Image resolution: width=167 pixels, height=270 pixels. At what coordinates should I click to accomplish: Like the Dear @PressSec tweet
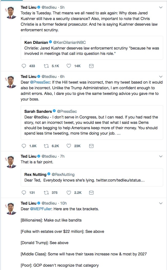[x=69, y=146]
